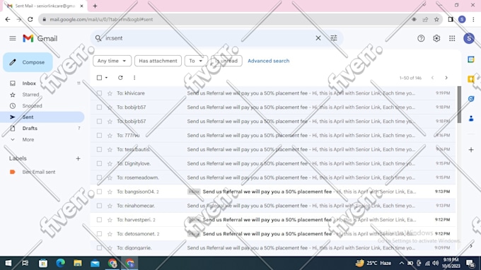The width and height of the screenshot is (481, 270).
Task: Bookmark this page star icon
Action: tap(436, 19)
